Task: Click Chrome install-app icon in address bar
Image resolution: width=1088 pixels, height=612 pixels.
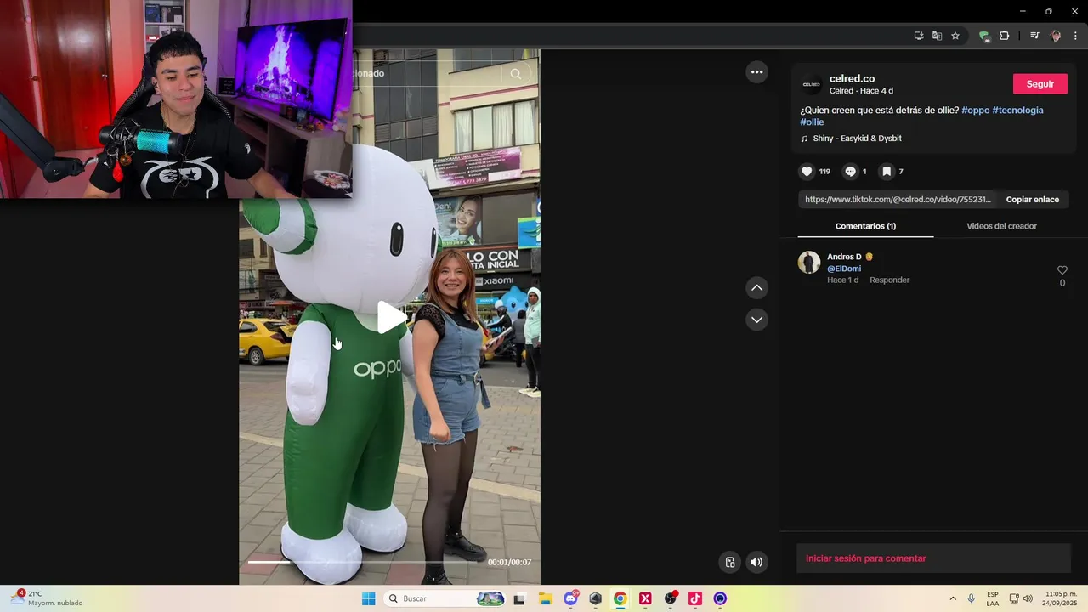Action: click(919, 36)
